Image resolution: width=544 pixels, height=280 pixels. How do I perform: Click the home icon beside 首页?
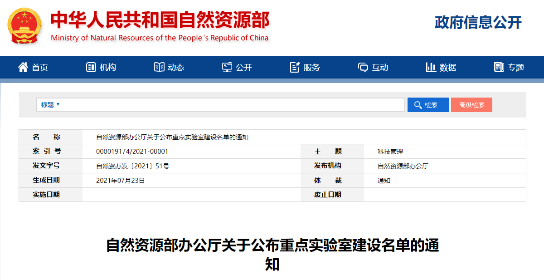coord(23,67)
